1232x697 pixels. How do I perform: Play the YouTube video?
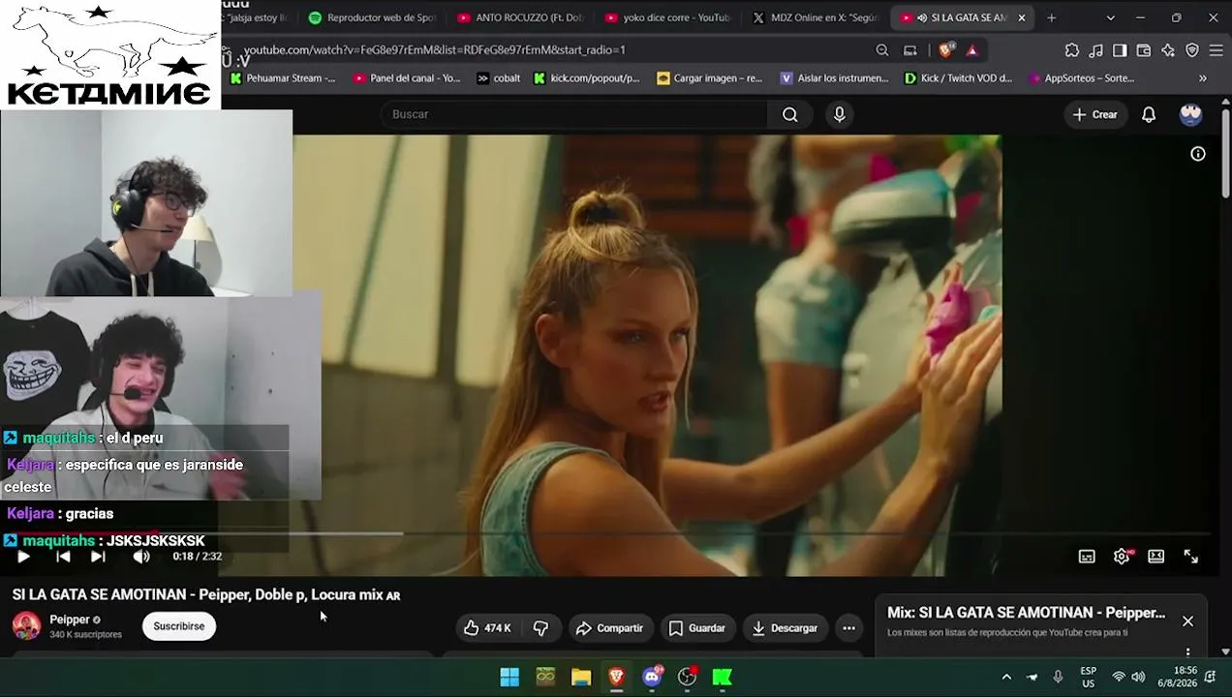23,557
